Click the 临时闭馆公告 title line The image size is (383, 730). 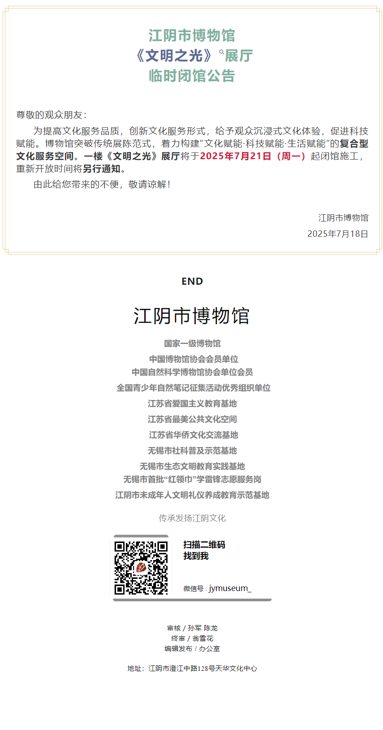(x=192, y=76)
